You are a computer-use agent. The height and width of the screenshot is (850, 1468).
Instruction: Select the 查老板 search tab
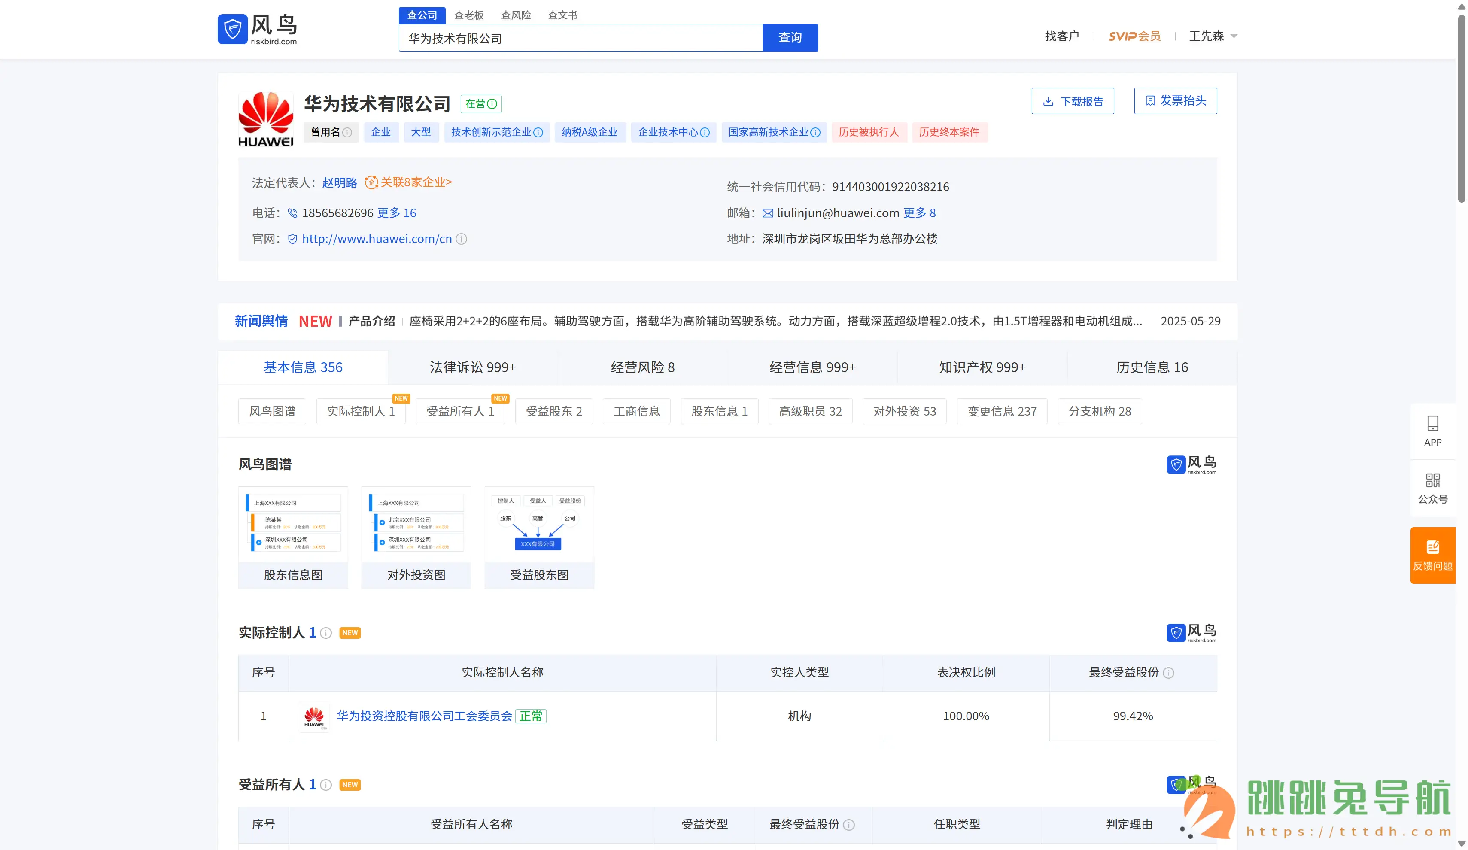pyautogui.click(x=469, y=15)
